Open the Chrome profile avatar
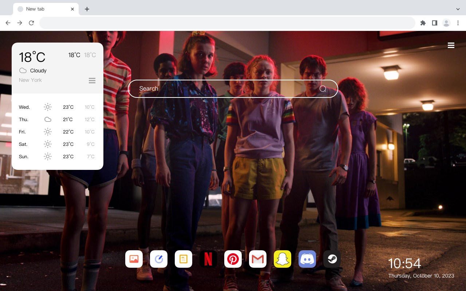This screenshot has width=466, height=291. coord(446,23)
